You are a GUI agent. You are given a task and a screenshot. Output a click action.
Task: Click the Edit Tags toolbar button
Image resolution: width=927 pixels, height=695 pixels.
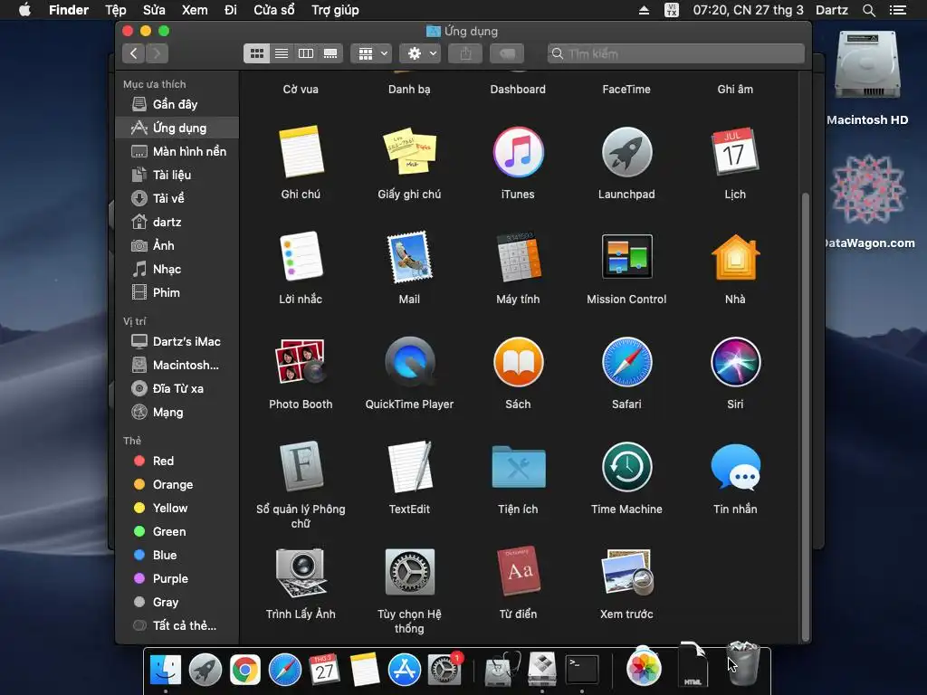tap(507, 53)
